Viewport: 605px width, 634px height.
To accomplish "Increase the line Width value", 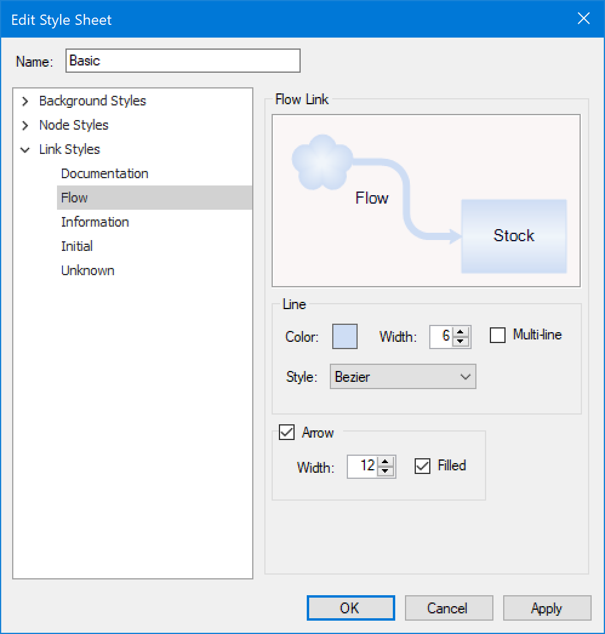I will (460, 332).
